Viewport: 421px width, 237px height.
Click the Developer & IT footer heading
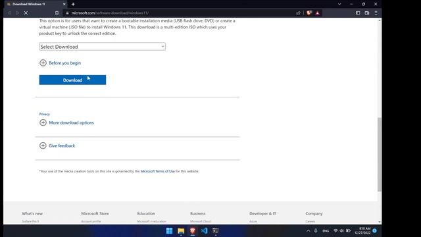tap(262, 213)
